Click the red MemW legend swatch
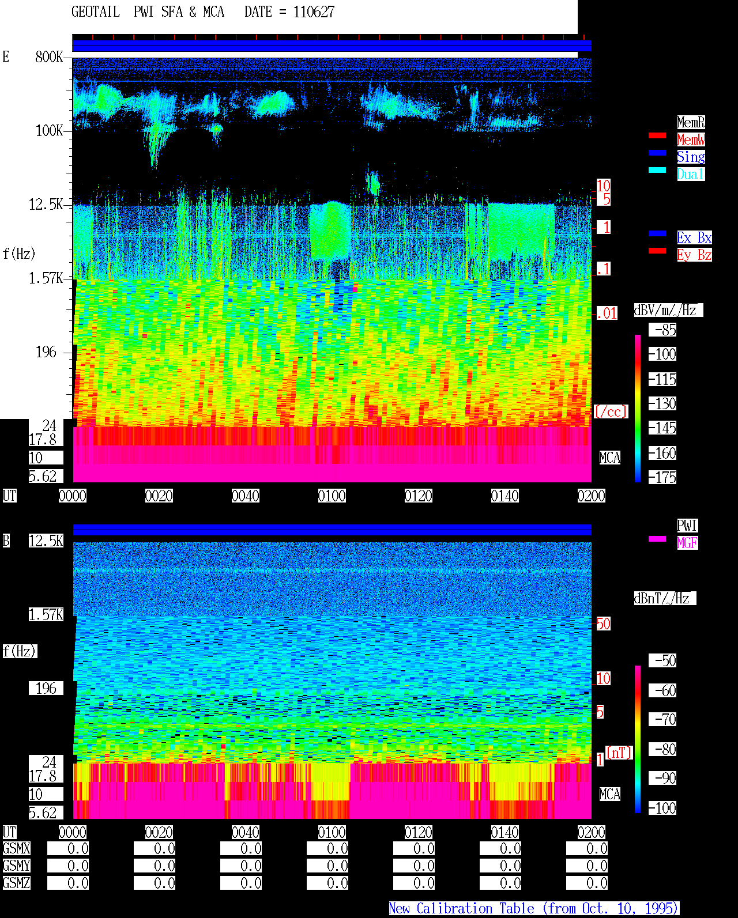The height and width of the screenshot is (918, 738). tap(657, 135)
